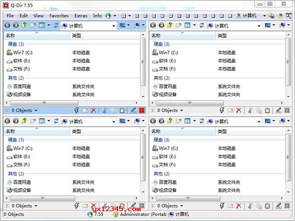Click the globe icon in the menu bar
This screenshot has width=295, height=221.
click(x=108, y=16)
